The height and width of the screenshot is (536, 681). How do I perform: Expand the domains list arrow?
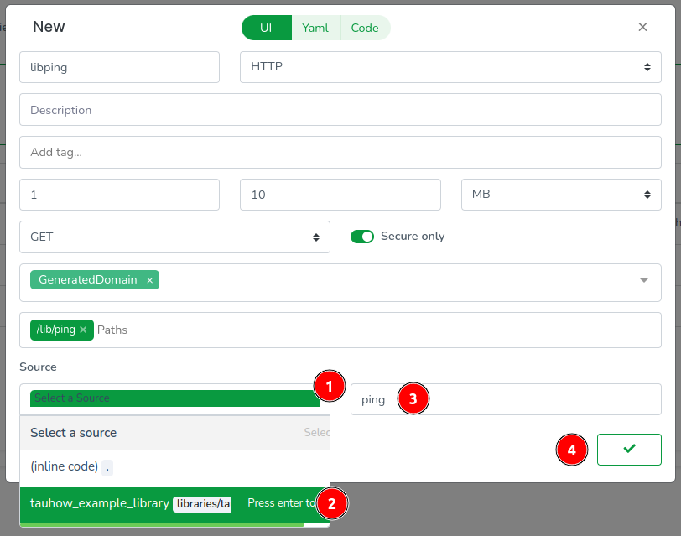pos(643,281)
